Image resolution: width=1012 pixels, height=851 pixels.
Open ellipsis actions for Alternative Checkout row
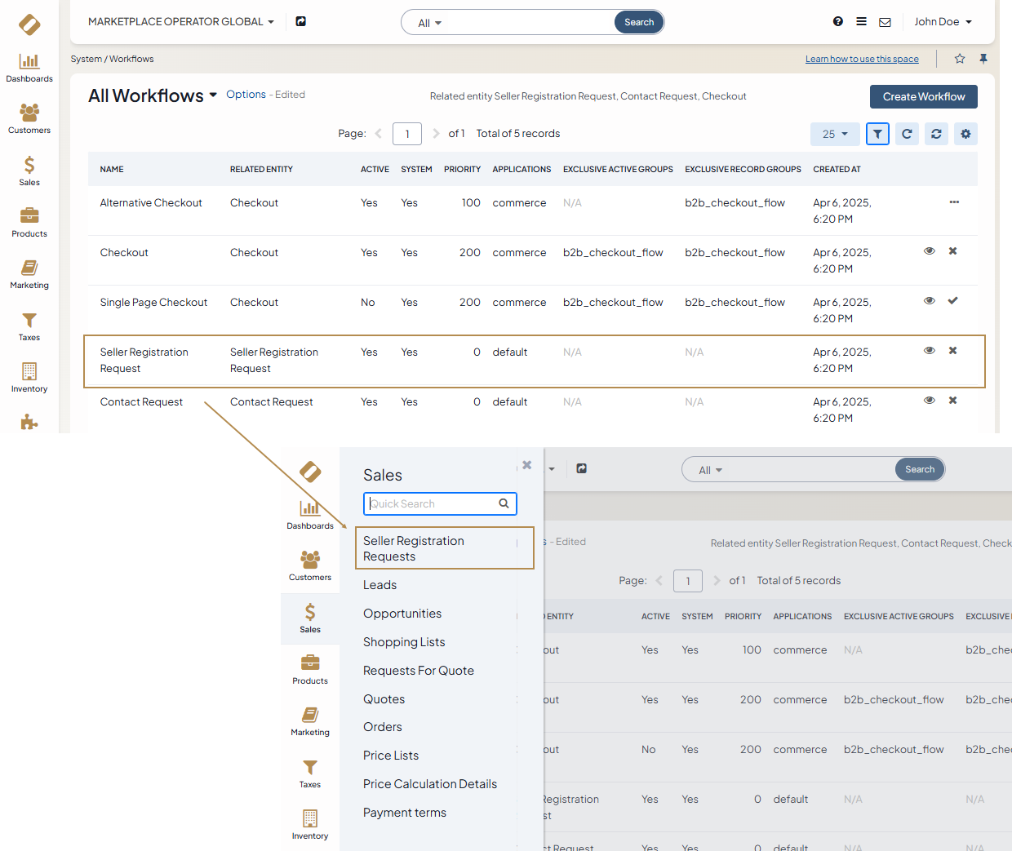coord(954,202)
